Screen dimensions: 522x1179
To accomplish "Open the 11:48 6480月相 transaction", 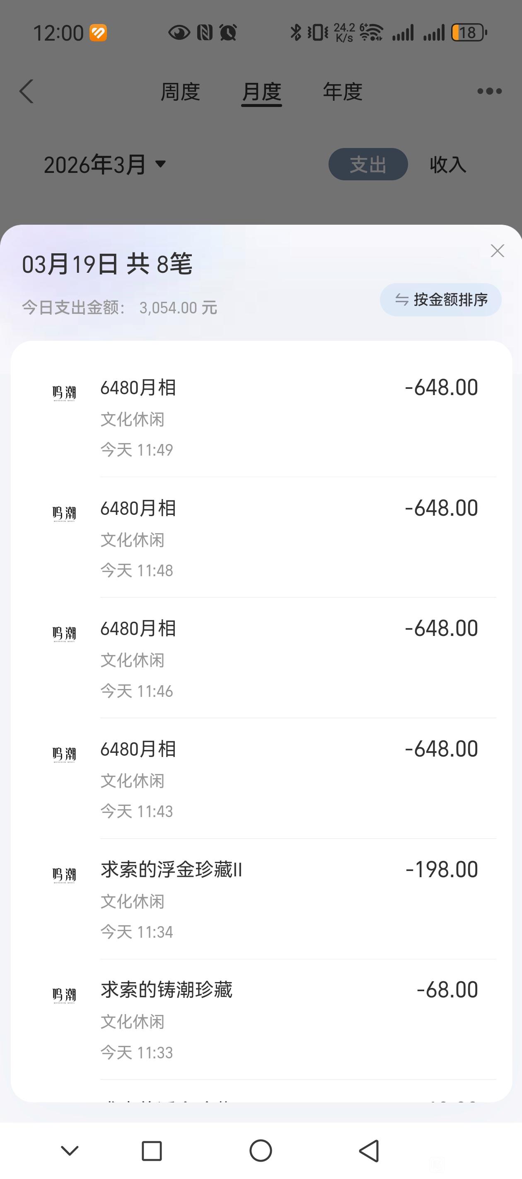I will coord(288,538).
